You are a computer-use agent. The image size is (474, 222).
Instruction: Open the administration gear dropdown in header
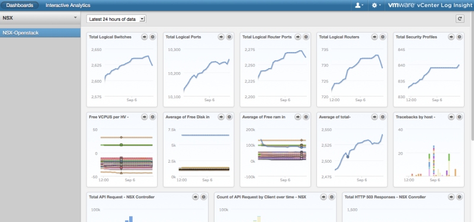pyautogui.click(x=376, y=5)
